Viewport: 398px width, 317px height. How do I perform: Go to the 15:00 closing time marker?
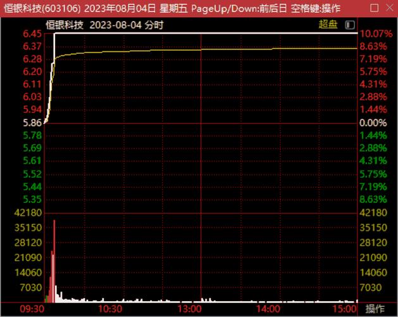[x=345, y=309]
